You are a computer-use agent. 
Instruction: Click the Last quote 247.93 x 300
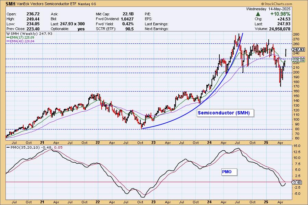point(72,24)
